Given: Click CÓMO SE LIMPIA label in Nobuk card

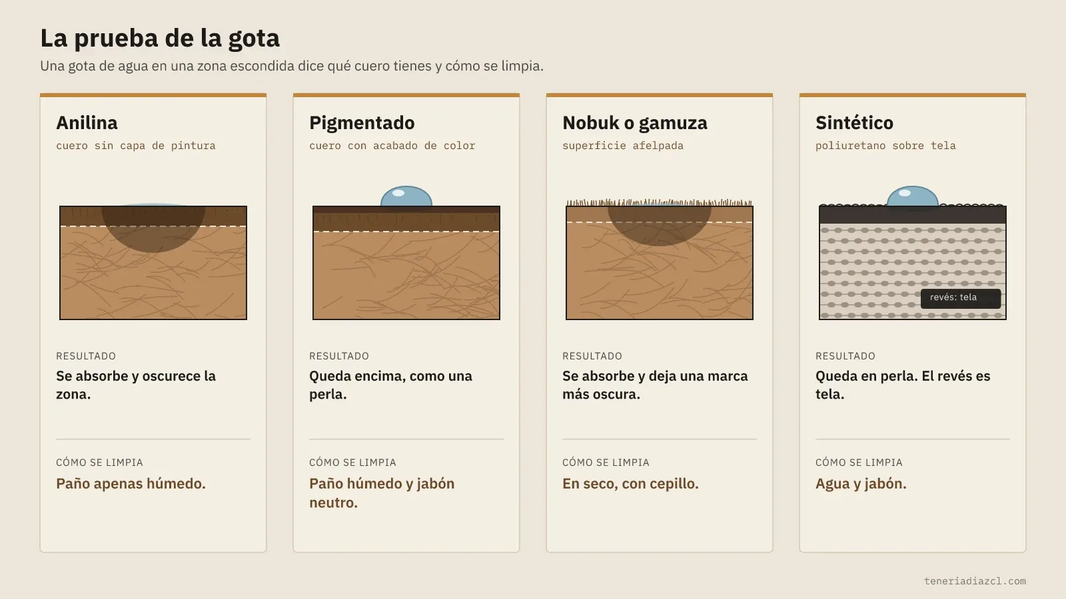Looking at the screenshot, I should tap(606, 463).
